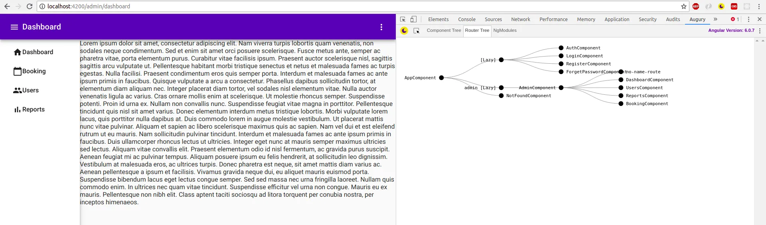Open the AdBlock Plus extension
Screen dimensions: 766x225
pyautogui.click(x=696, y=6)
